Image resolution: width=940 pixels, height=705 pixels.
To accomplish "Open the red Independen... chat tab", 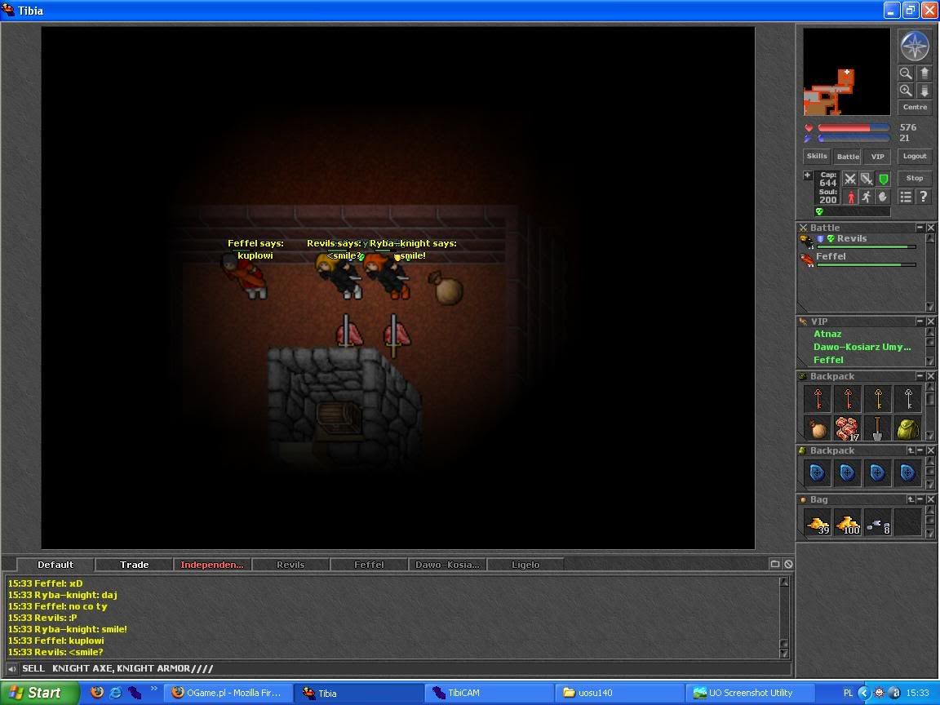I will point(212,565).
